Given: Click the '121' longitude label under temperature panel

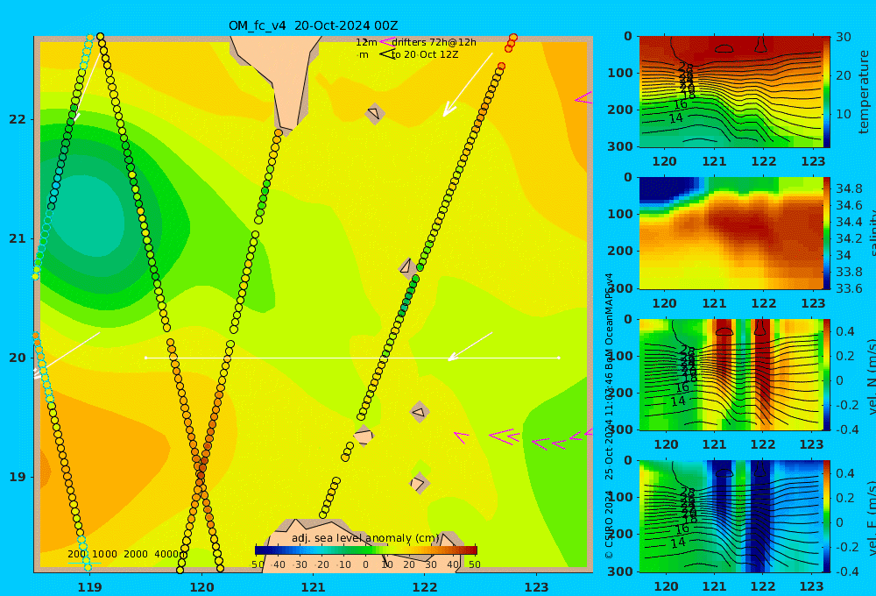Looking at the screenshot, I should pyautogui.click(x=714, y=161).
